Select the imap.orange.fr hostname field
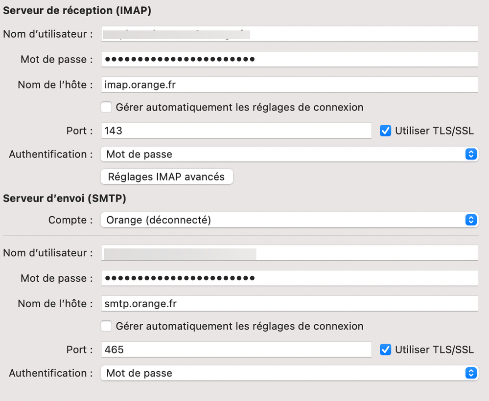The image size is (489, 401). click(x=289, y=85)
